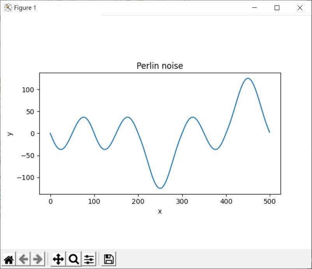The width and height of the screenshot is (312, 269).
Task: Click x-axis tick label 500
Action: pos(270,202)
